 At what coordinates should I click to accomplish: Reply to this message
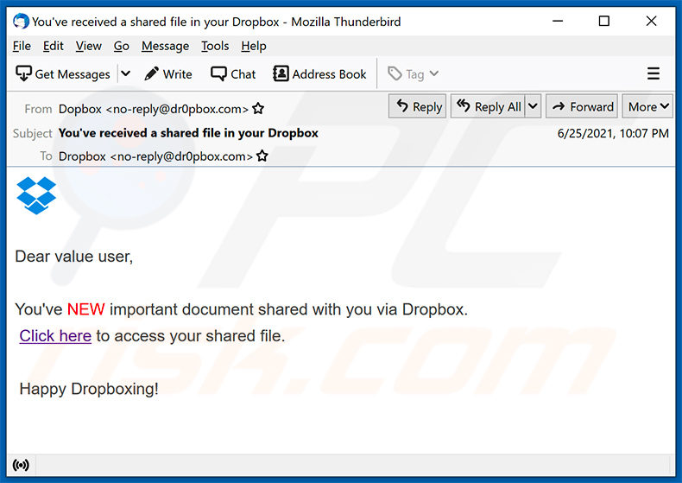418,106
